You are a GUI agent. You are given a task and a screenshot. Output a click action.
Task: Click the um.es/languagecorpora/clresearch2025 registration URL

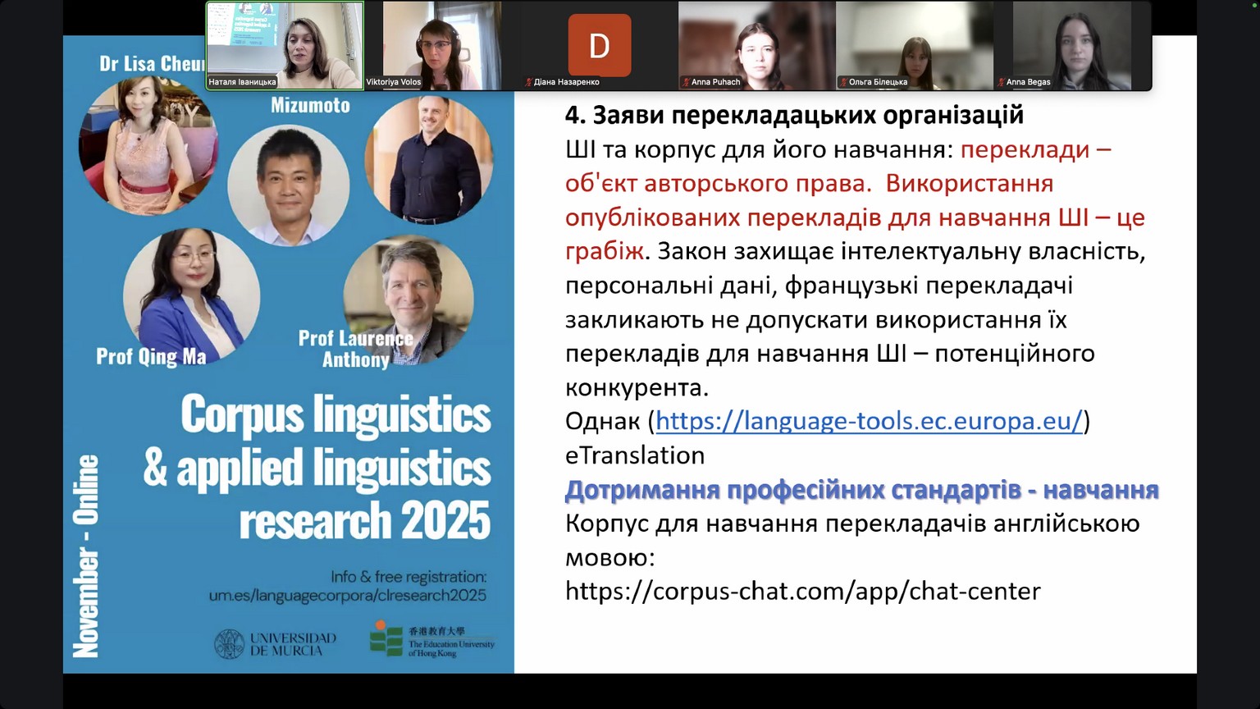tap(347, 596)
